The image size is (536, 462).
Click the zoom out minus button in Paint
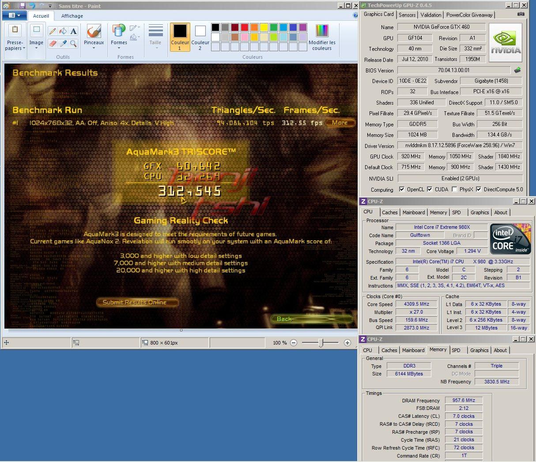tap(294, 343)
